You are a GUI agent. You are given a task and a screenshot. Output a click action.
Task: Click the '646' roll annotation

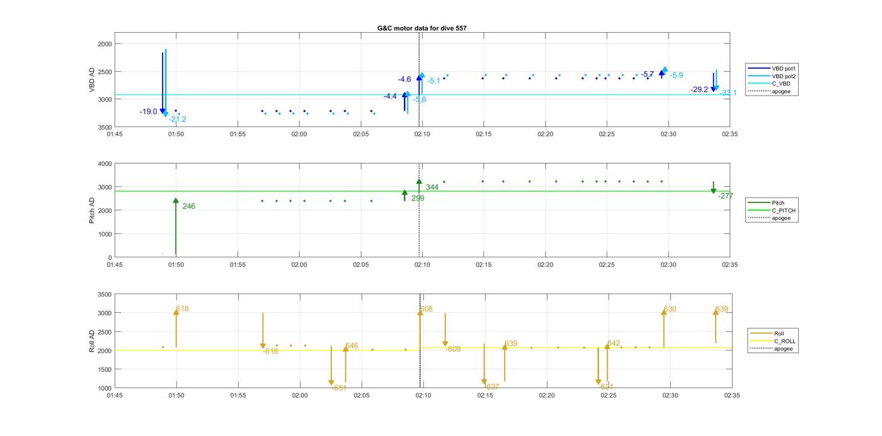(352, 345)
